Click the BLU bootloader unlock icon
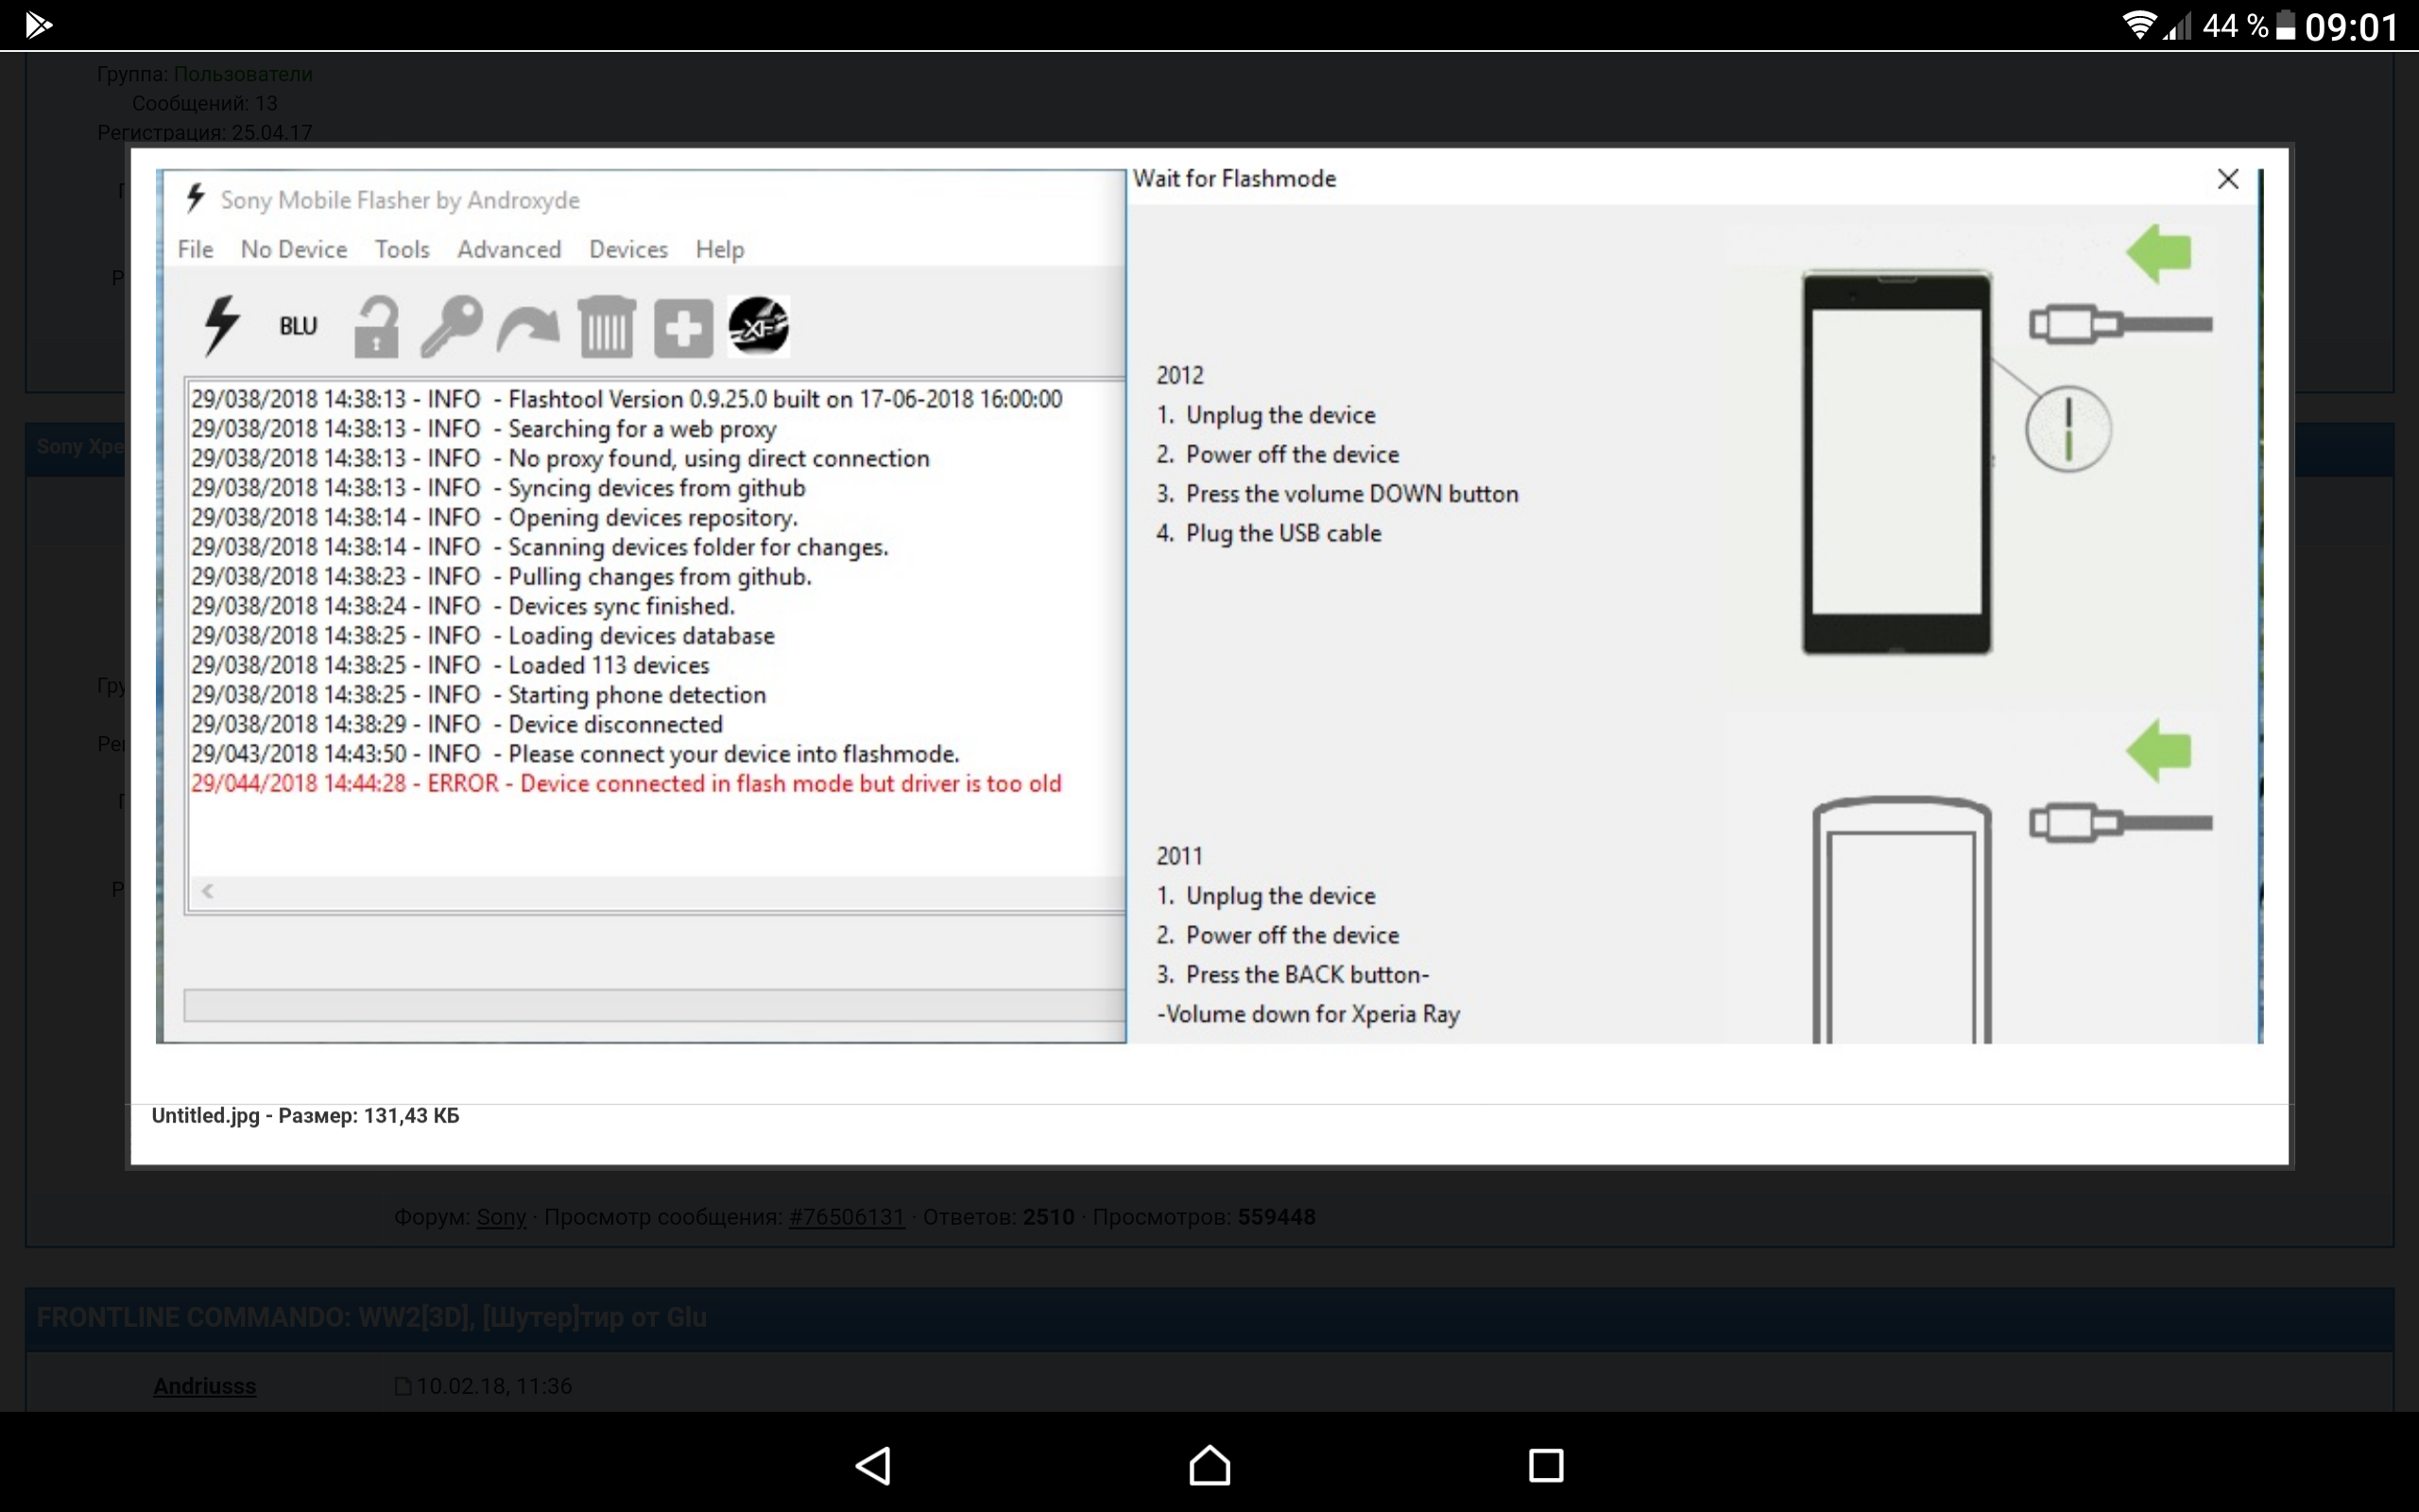The width and height of the screenshot is (2419, 1512). pyautogui.click(x=298, y=326)
